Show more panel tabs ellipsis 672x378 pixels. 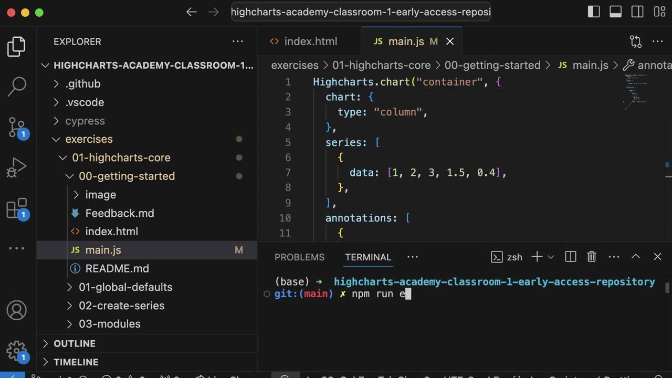pos(413,257)
